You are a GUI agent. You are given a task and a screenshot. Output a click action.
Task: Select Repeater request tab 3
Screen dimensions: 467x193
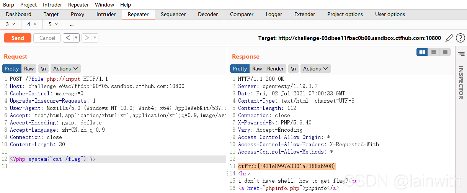click(x=7, y=24)
